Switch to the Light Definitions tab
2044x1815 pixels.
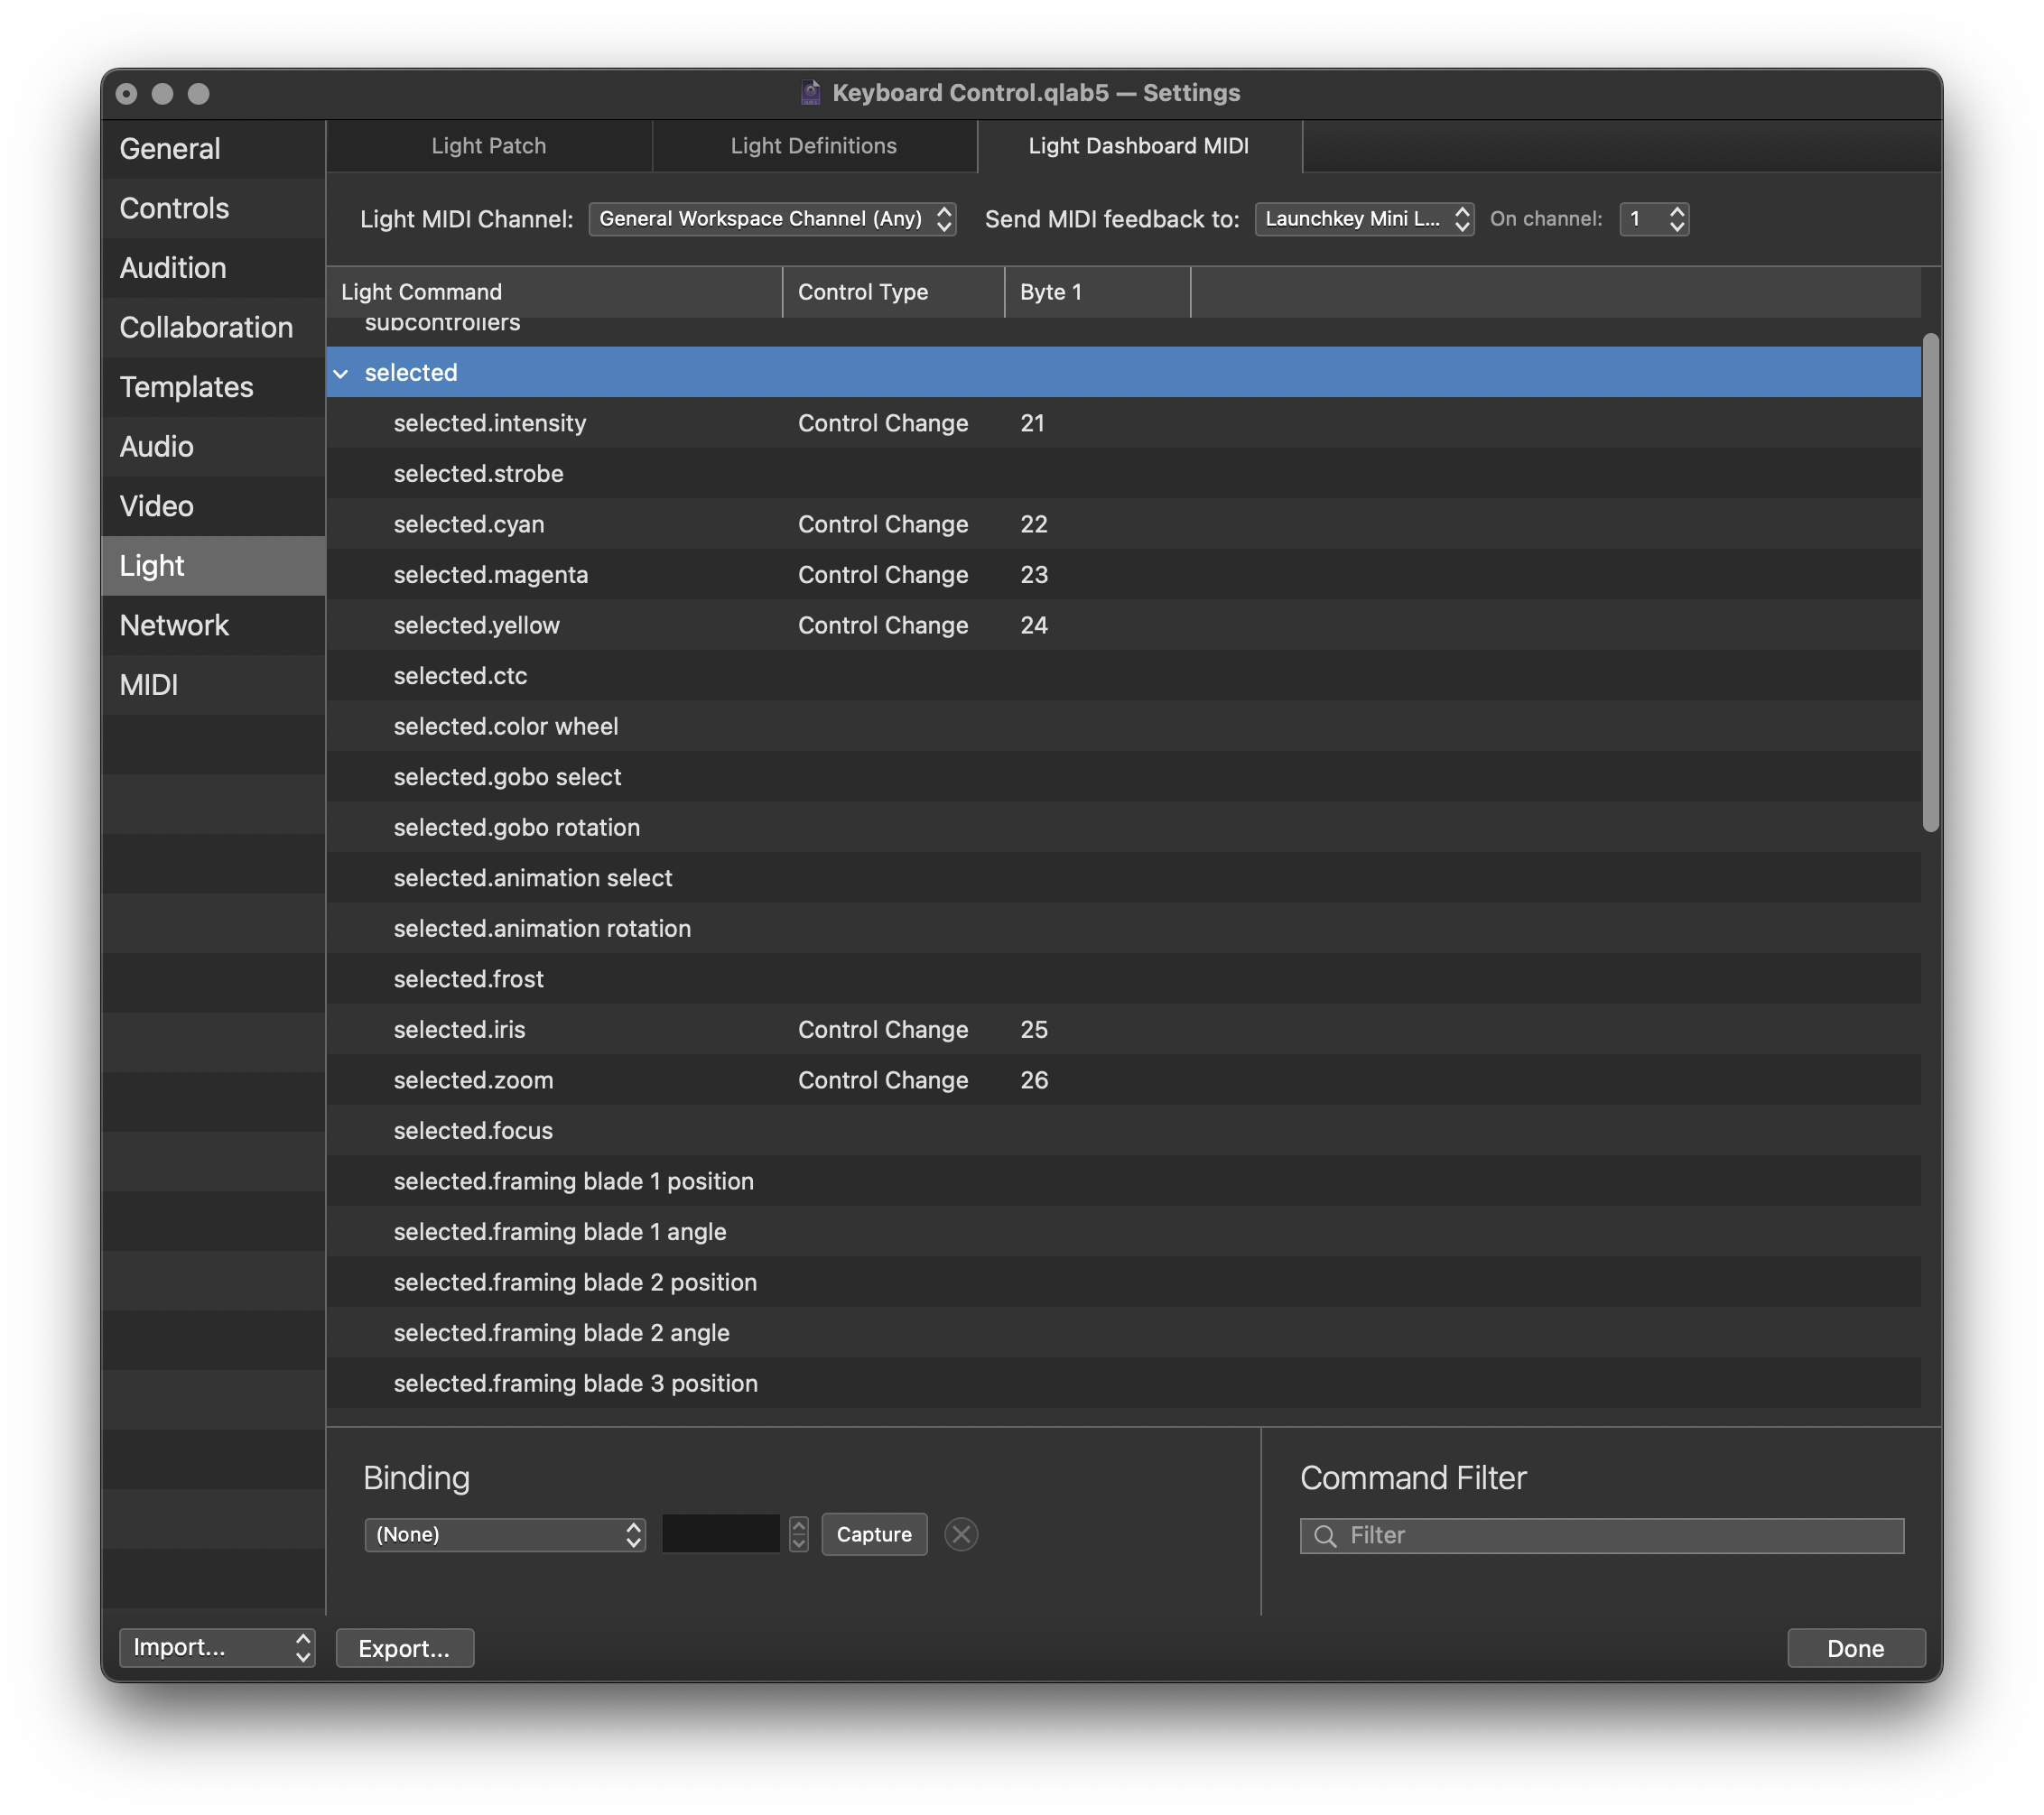pyautogui.click(x=814, y=146)
